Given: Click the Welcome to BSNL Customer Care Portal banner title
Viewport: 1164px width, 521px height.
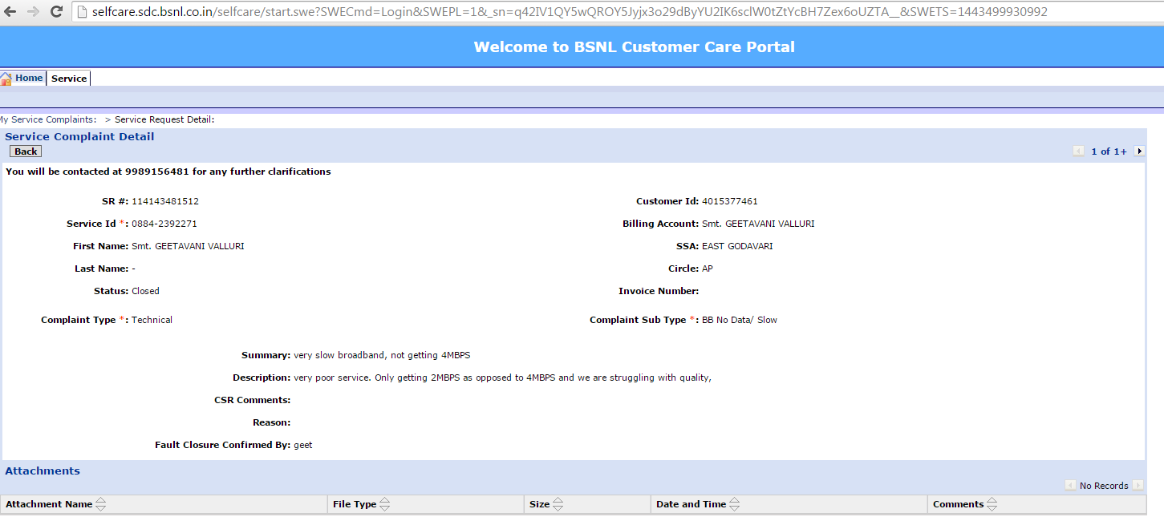Looking at the screenshot, I should coord(635,46).
